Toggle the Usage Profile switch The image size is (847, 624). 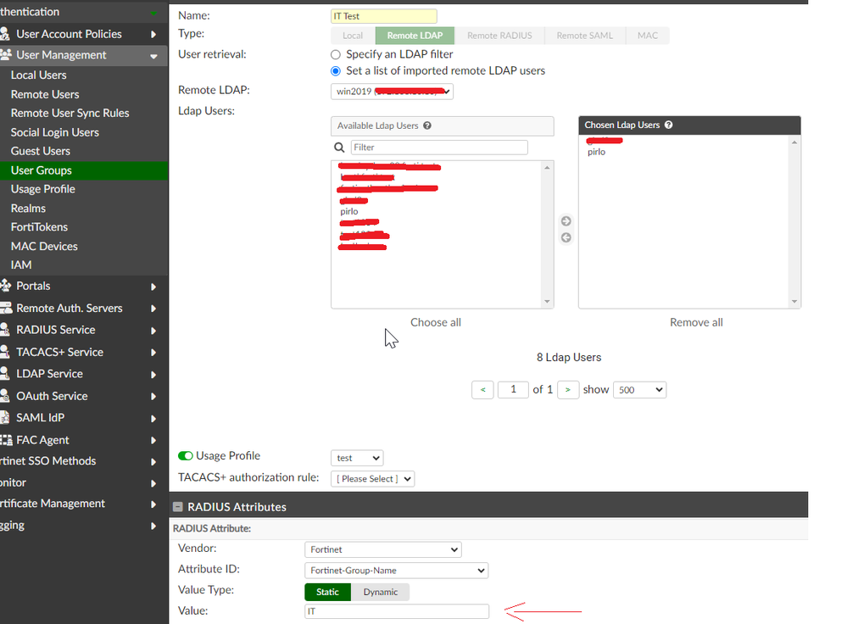coord(186,456)
